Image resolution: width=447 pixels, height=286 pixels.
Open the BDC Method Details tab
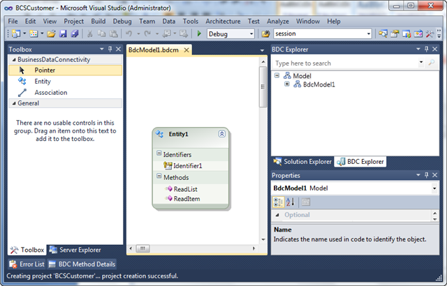(82, 264)
